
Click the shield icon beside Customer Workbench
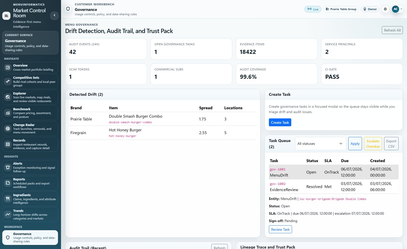[68, 9]
